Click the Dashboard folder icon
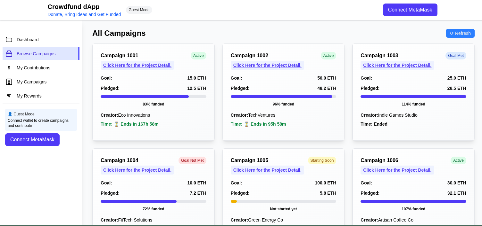 click(9, 40)
